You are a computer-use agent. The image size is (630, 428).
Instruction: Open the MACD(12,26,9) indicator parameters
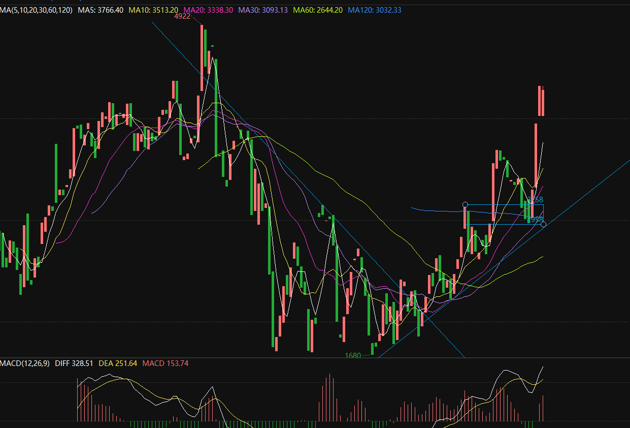(25, 363)
